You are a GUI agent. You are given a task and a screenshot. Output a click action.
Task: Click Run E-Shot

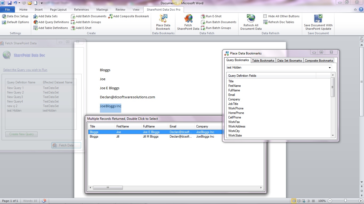tap(211, 16)
